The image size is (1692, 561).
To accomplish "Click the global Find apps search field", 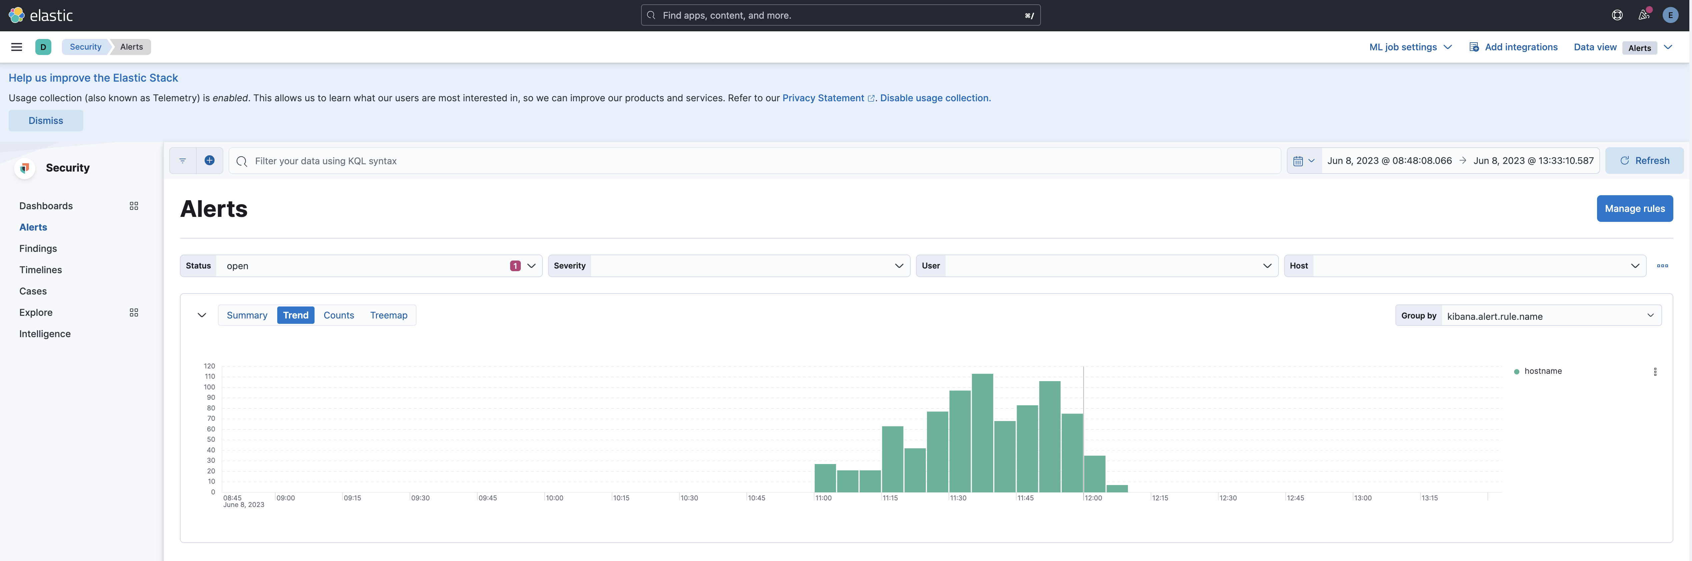I will point(841,15).
